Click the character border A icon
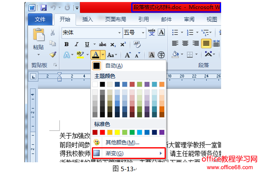 click(161, 32)
